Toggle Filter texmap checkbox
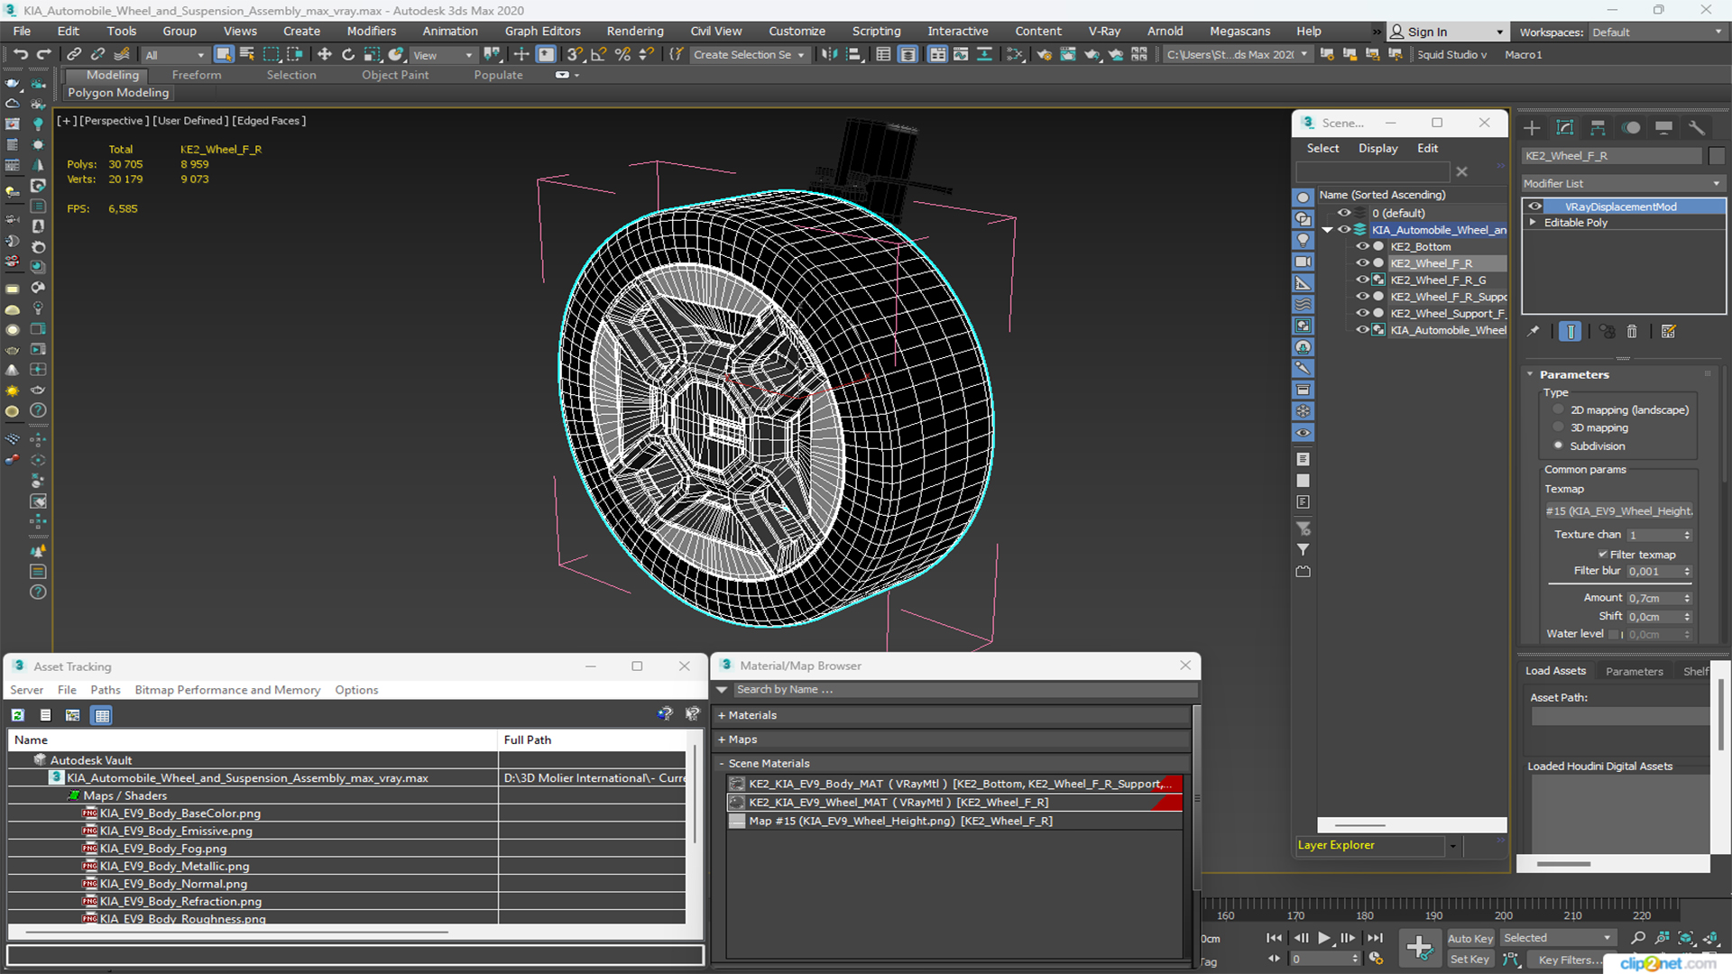 (1603, 555)
